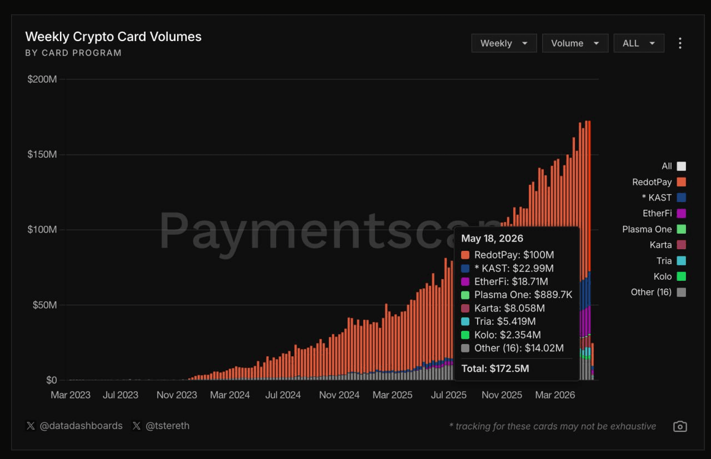The height and width of the screenshot is (459, 711).
Task: Hide the * KAST series via legend
Action: [664, 198]
